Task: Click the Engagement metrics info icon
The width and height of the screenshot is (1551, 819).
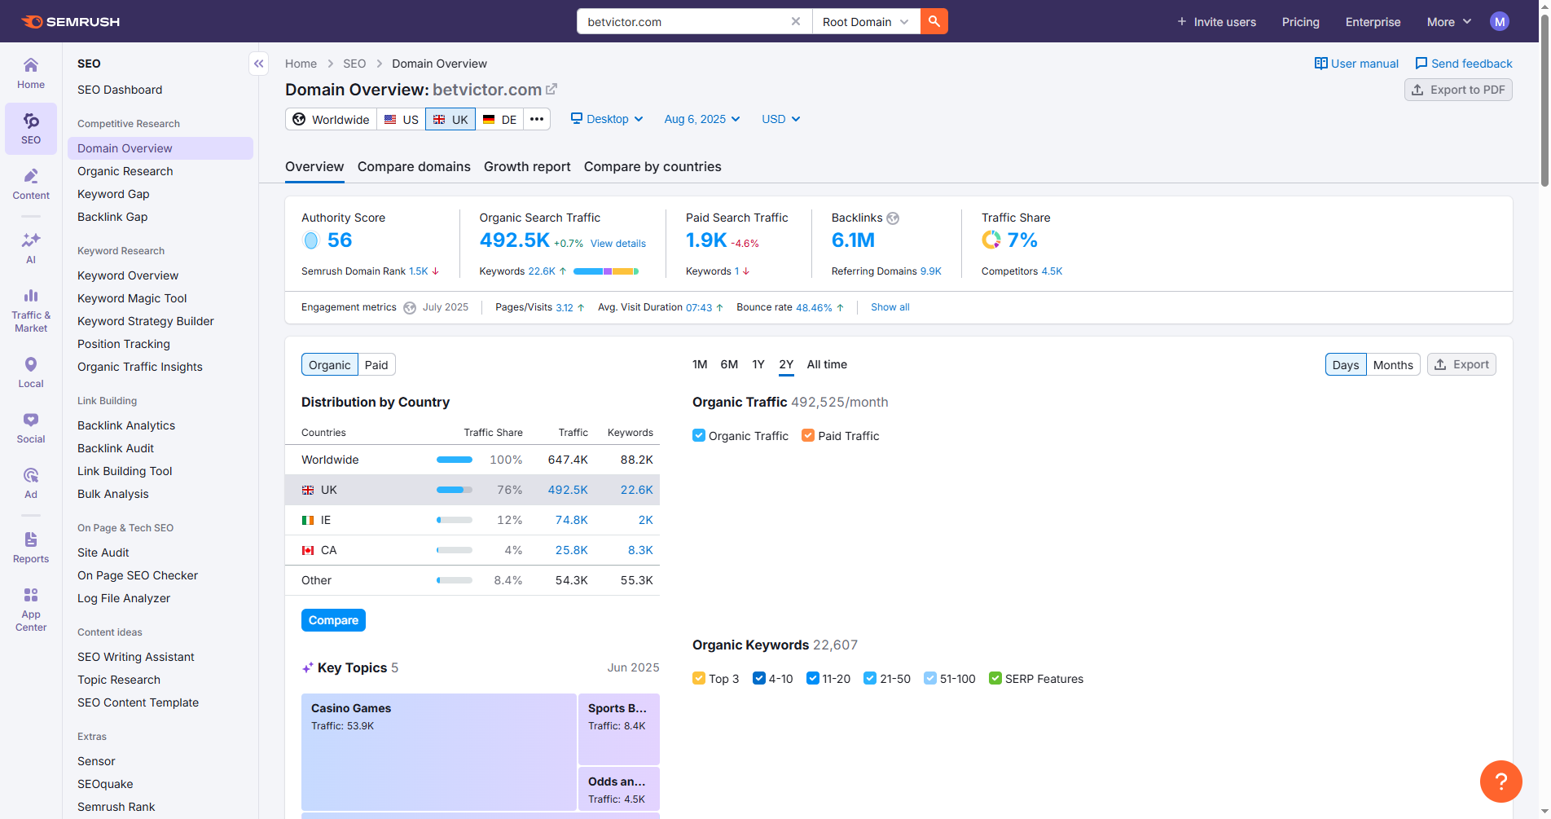Action: click(x=410, y=308)
